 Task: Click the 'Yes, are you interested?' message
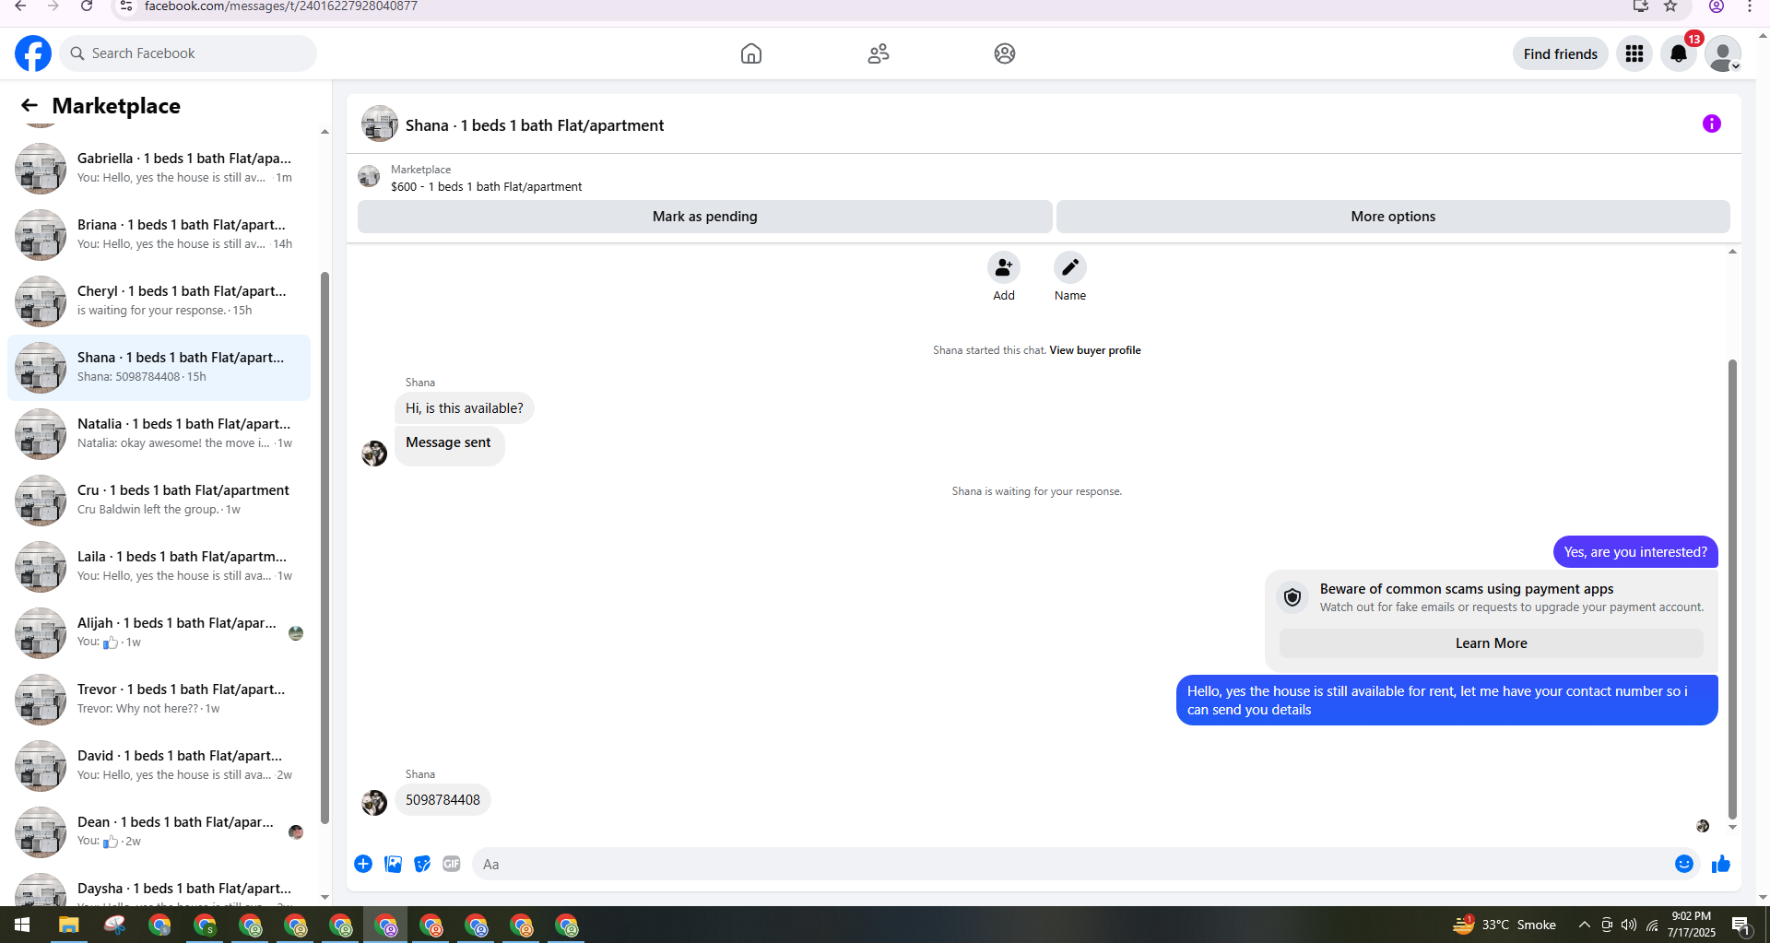click(1635, 552)
